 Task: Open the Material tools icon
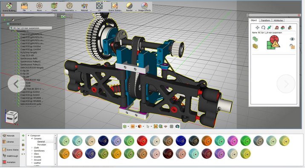(84, 7)
